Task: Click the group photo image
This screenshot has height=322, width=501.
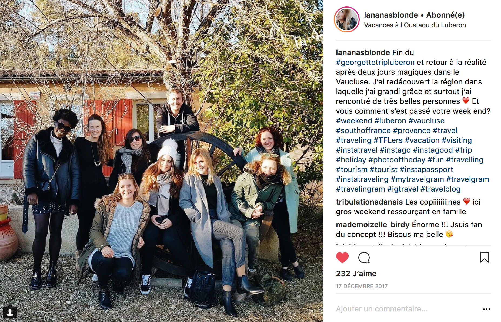Action: [161, 161]
